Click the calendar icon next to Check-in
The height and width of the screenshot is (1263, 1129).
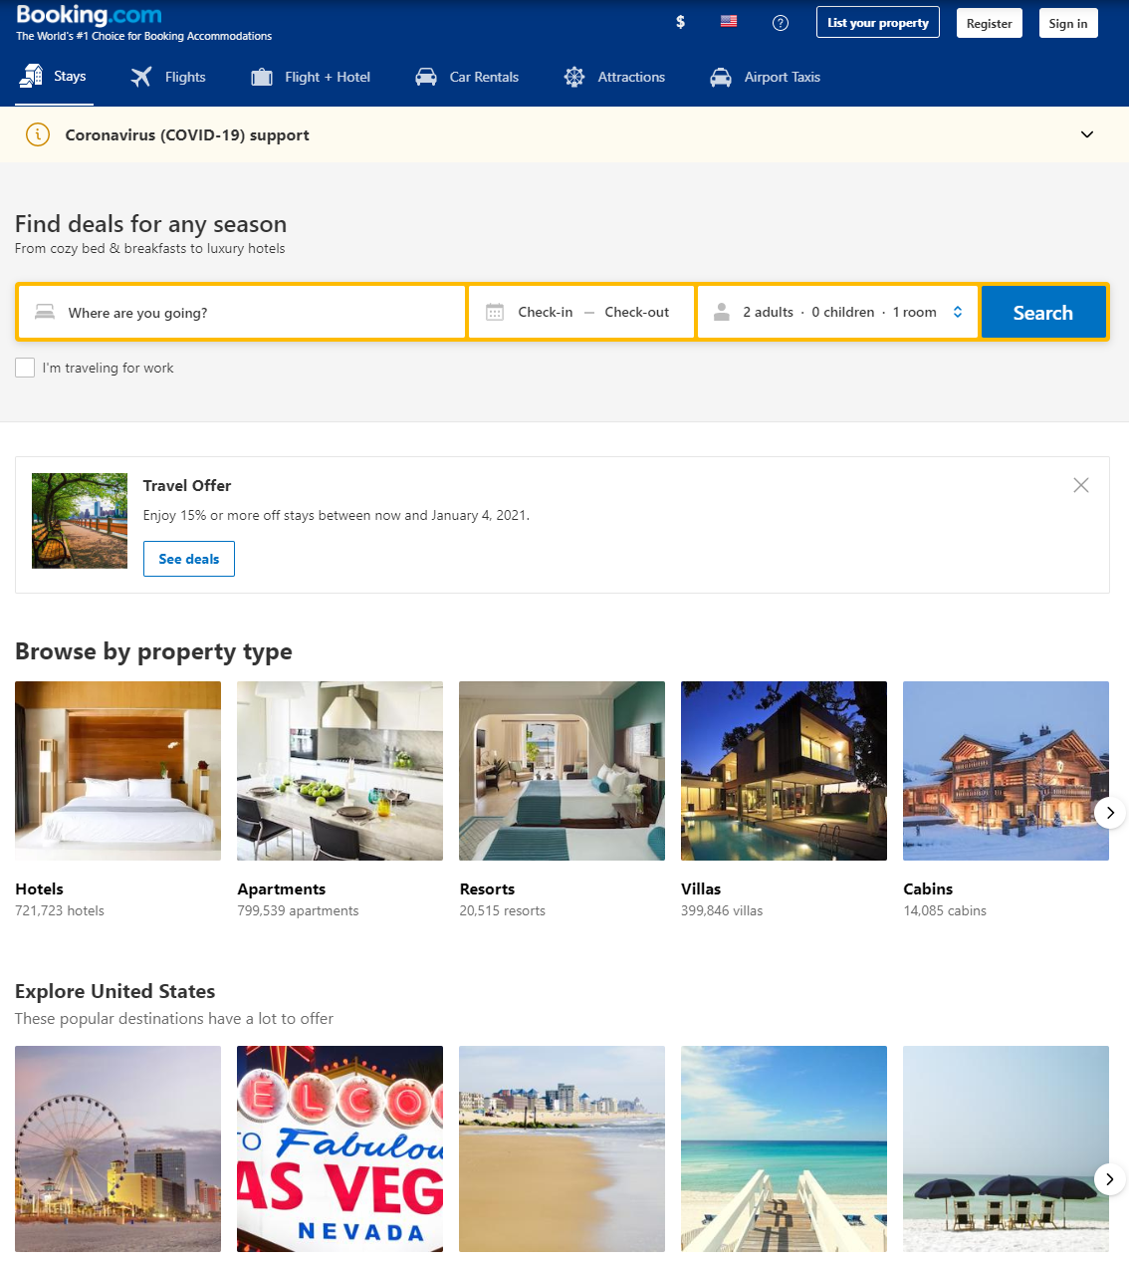[x=495, y=312]
